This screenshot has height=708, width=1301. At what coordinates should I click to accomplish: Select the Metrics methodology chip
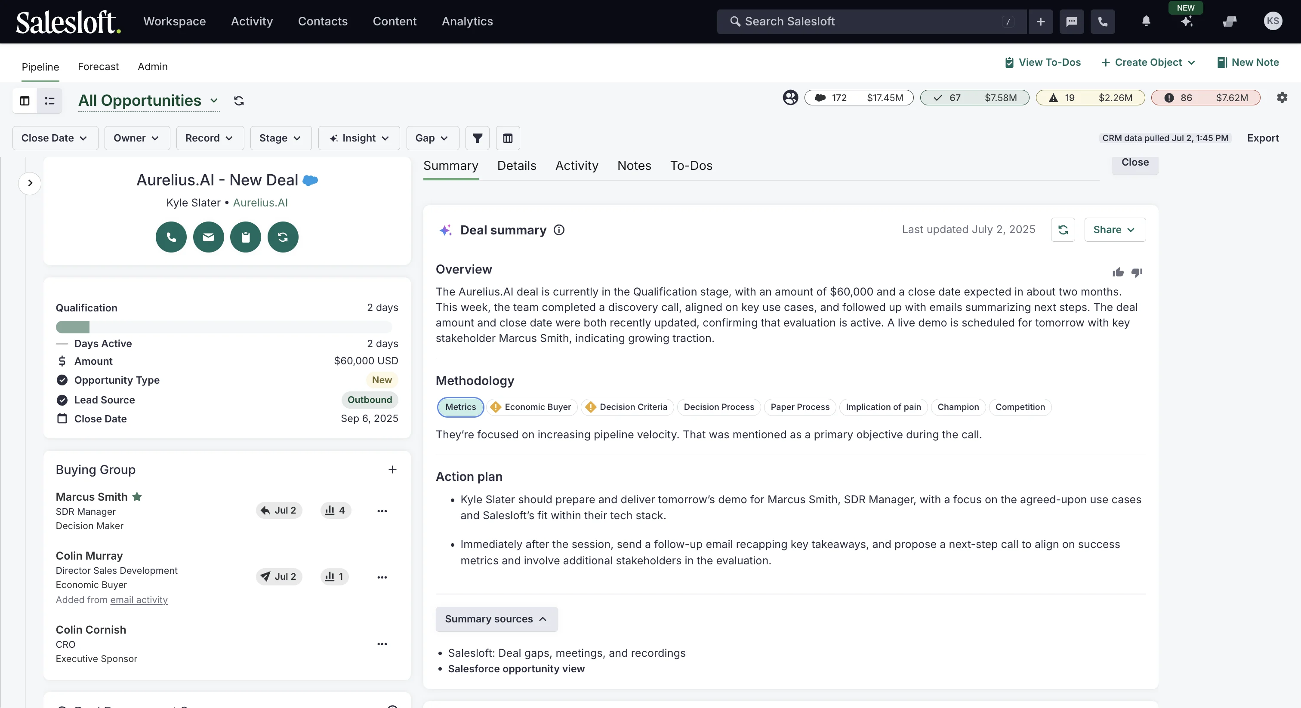[460, 407]
